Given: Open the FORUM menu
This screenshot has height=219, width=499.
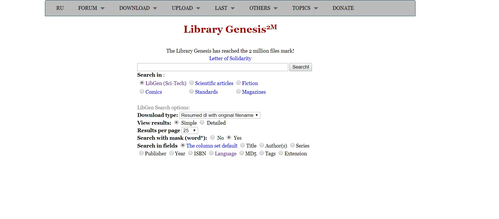Looking at the screenshot, I should [91, 8].
